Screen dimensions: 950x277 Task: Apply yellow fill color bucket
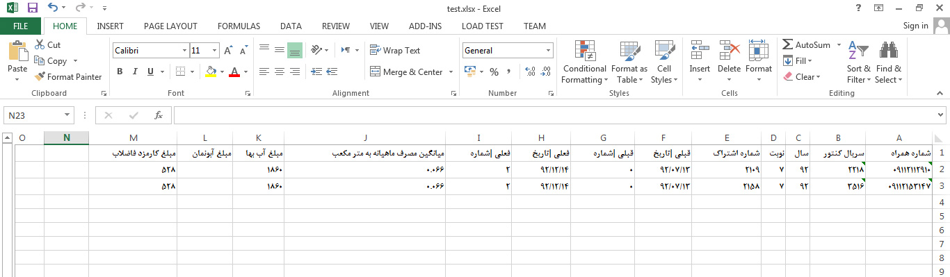[211, 72]
